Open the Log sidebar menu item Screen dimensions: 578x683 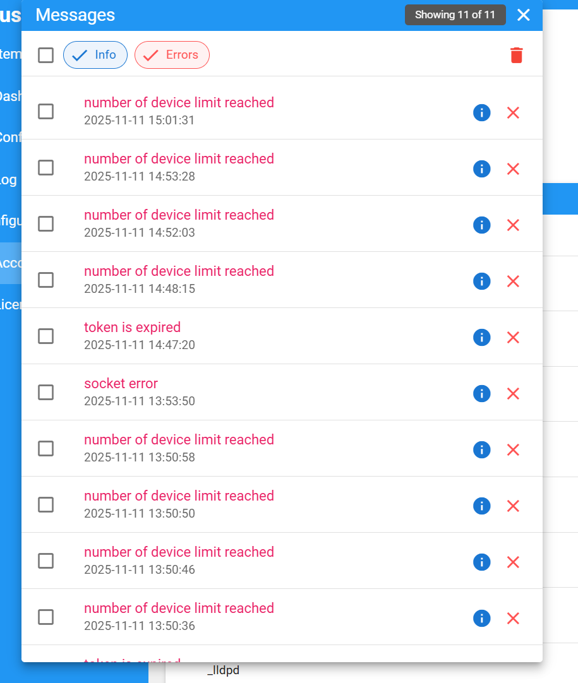point(9,180)
